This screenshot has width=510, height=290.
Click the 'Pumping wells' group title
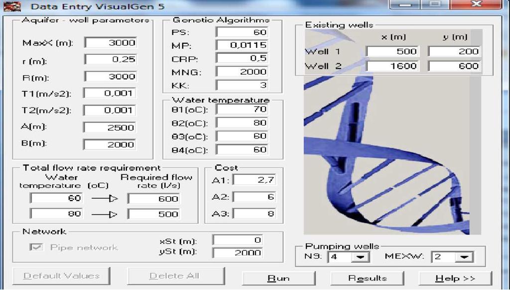342,246
